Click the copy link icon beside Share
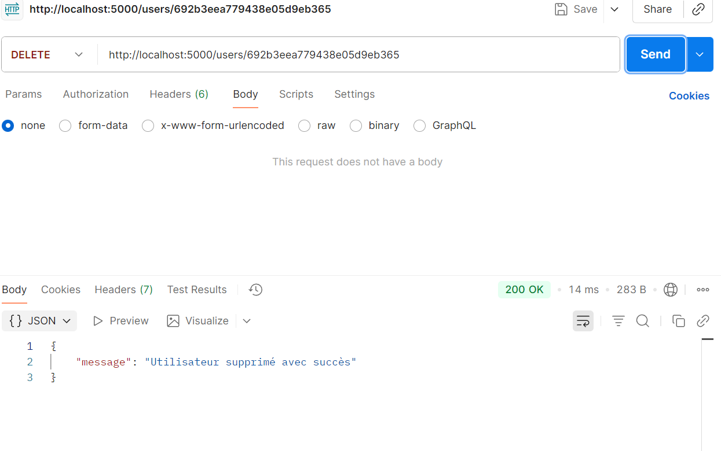This screenshot has width=721, height=451. pos(698,9)
